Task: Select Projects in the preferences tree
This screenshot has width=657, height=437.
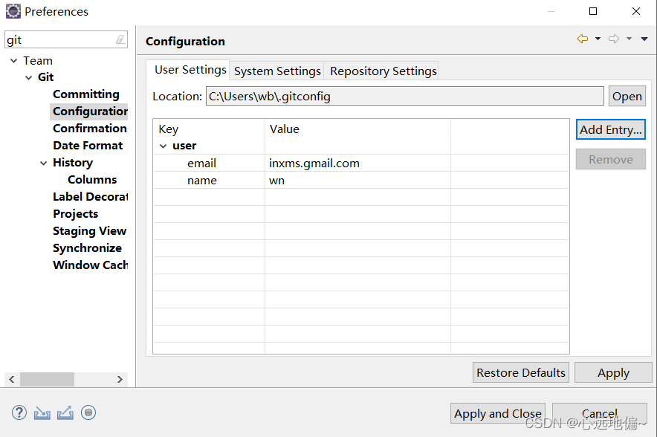Action: pyautogui.click(x=75, y=214)
